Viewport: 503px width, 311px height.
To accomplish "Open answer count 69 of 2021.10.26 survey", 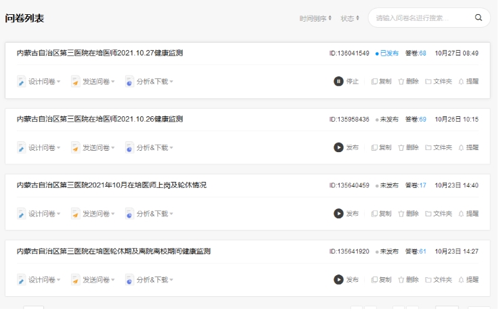I will point(422,119).
